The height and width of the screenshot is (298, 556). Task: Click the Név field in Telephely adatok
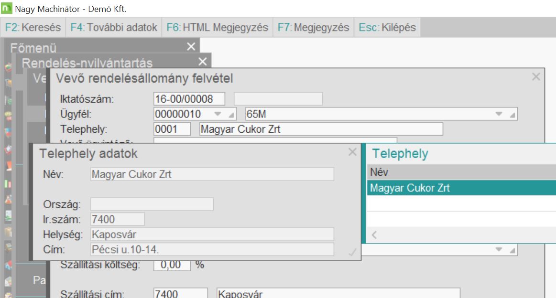pyautogui.click(x=212, y=174)
